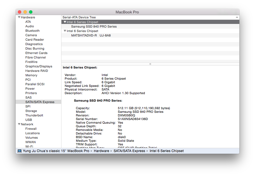255x176 pixels.
Task: Select Camera in the sidebar
Action: (x=31, y=35)
